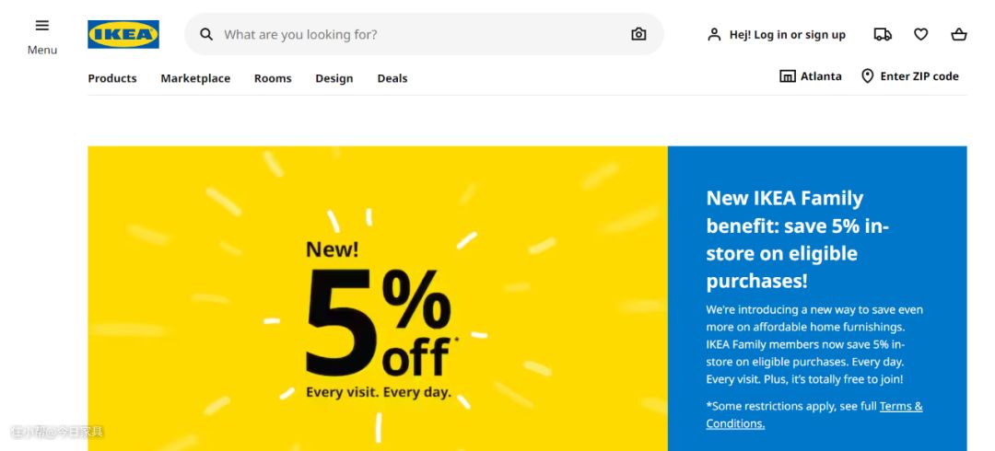Open the Products menu
Screen dimensions: 995x451
[112, 78]
